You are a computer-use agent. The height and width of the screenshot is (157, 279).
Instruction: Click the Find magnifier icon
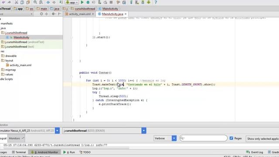pyautogui.click(x=35, y=2)
